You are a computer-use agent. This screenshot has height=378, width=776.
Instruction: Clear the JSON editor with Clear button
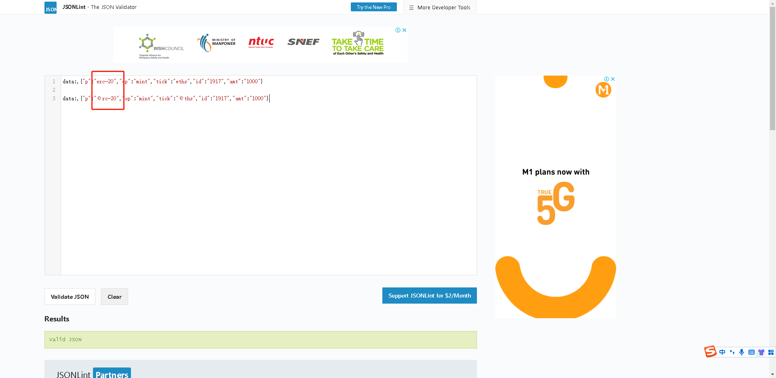114,297
